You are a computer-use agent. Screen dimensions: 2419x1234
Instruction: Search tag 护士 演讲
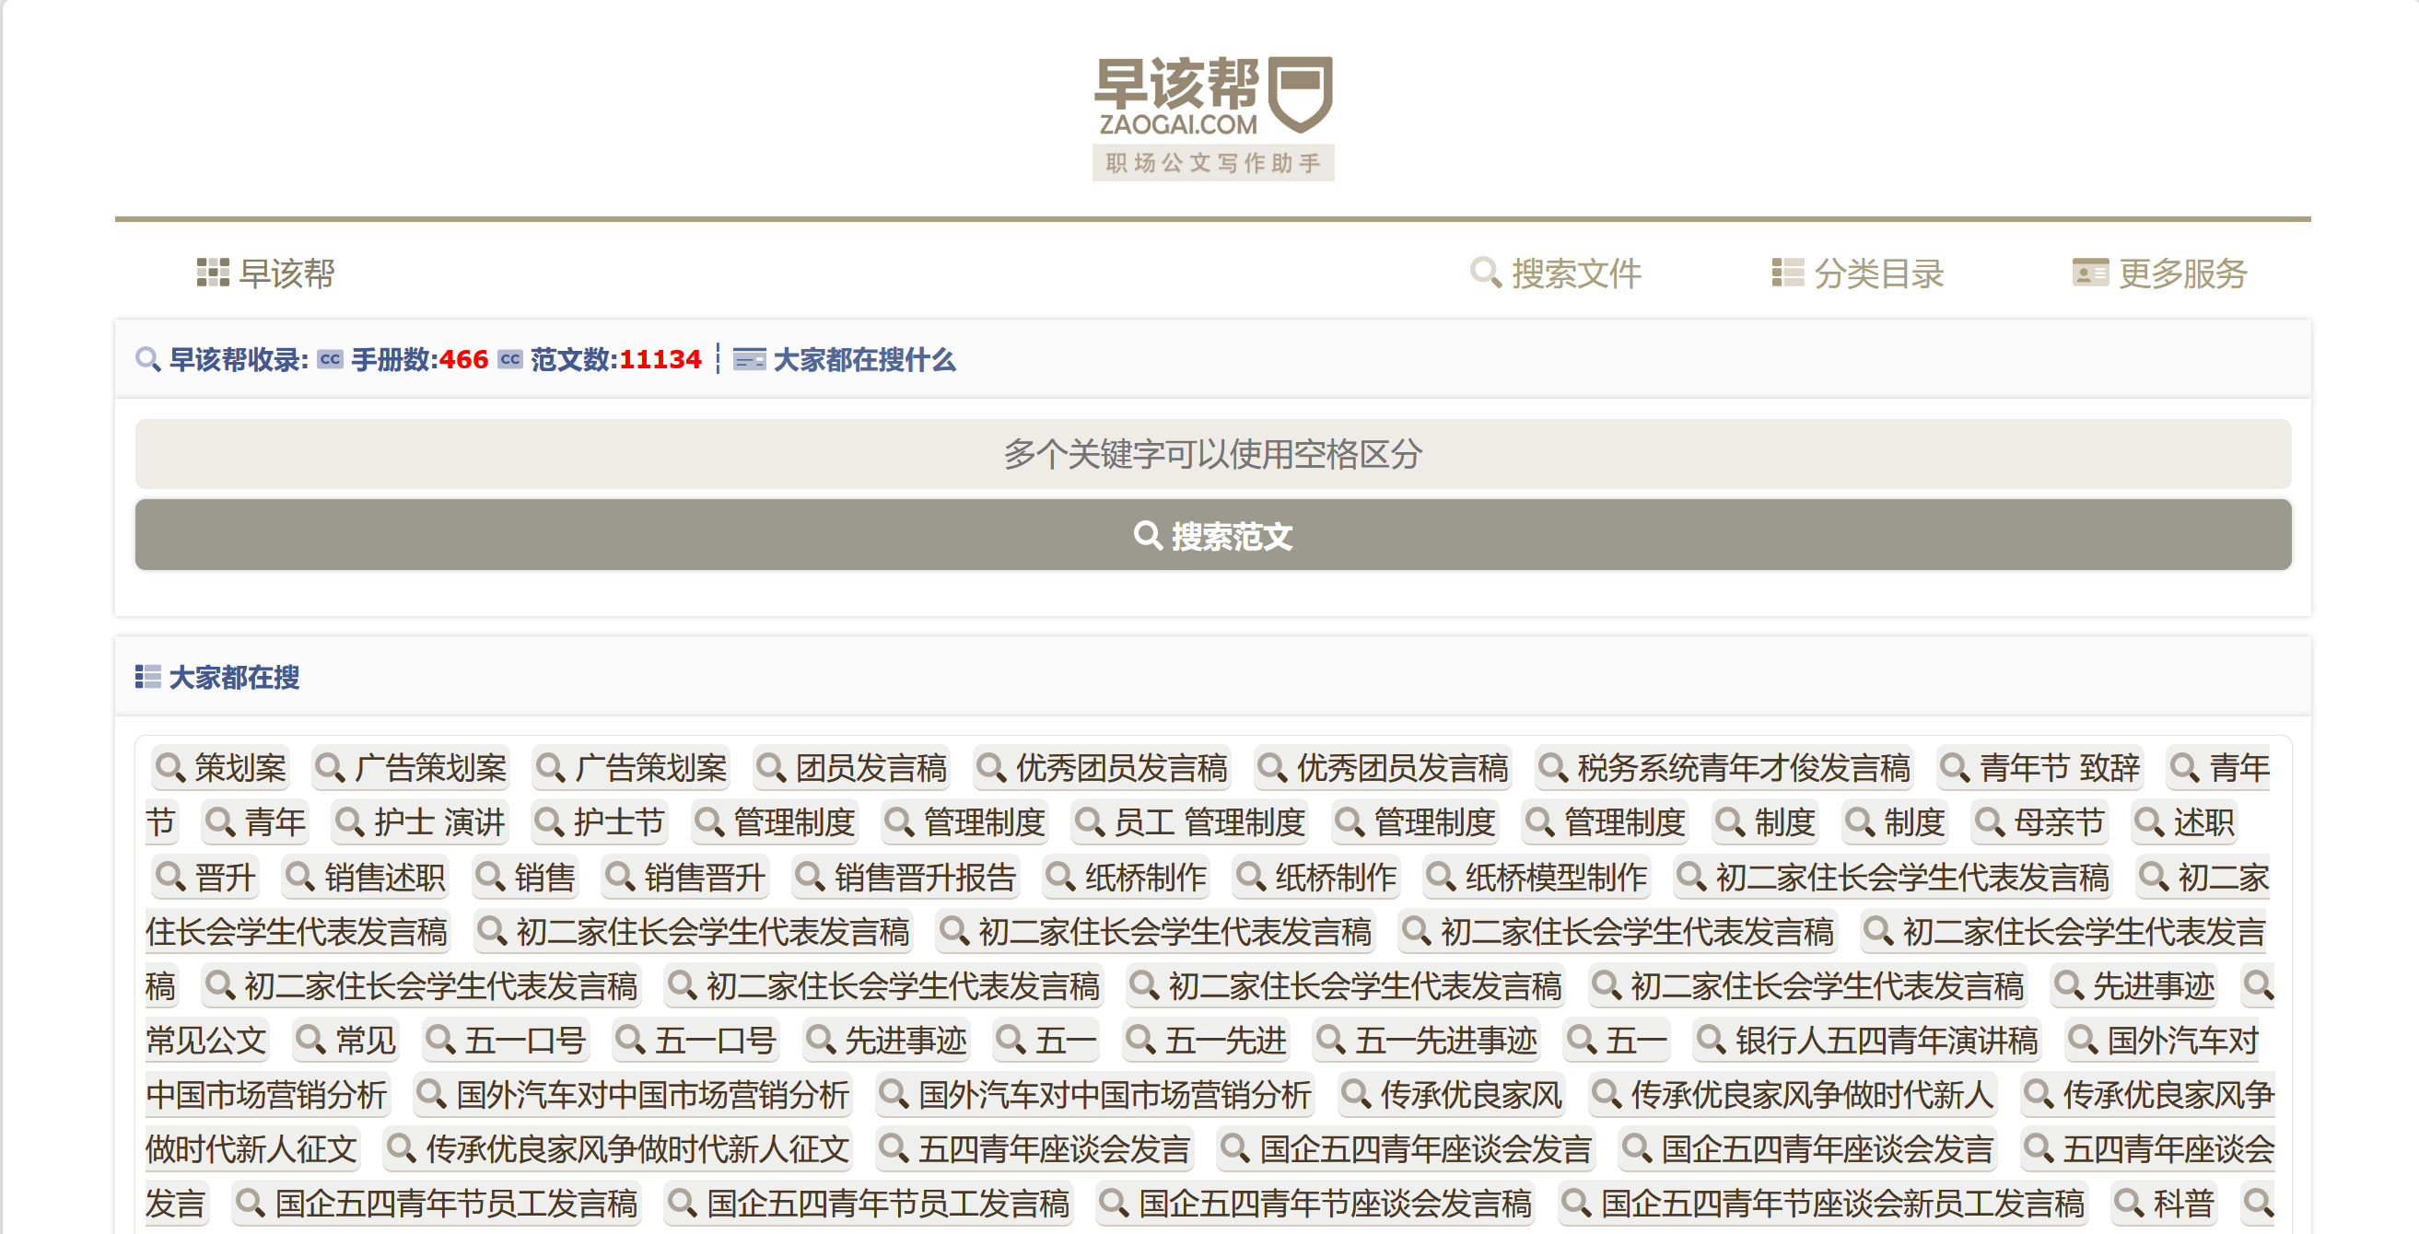pos(421,822)
